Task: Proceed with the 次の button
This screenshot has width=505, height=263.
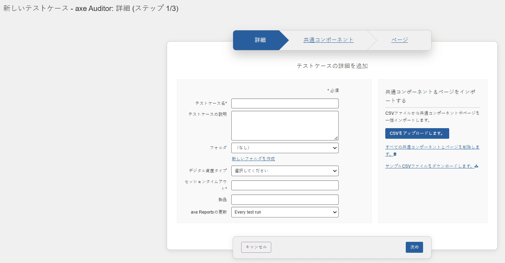Action: click(414, 247)
